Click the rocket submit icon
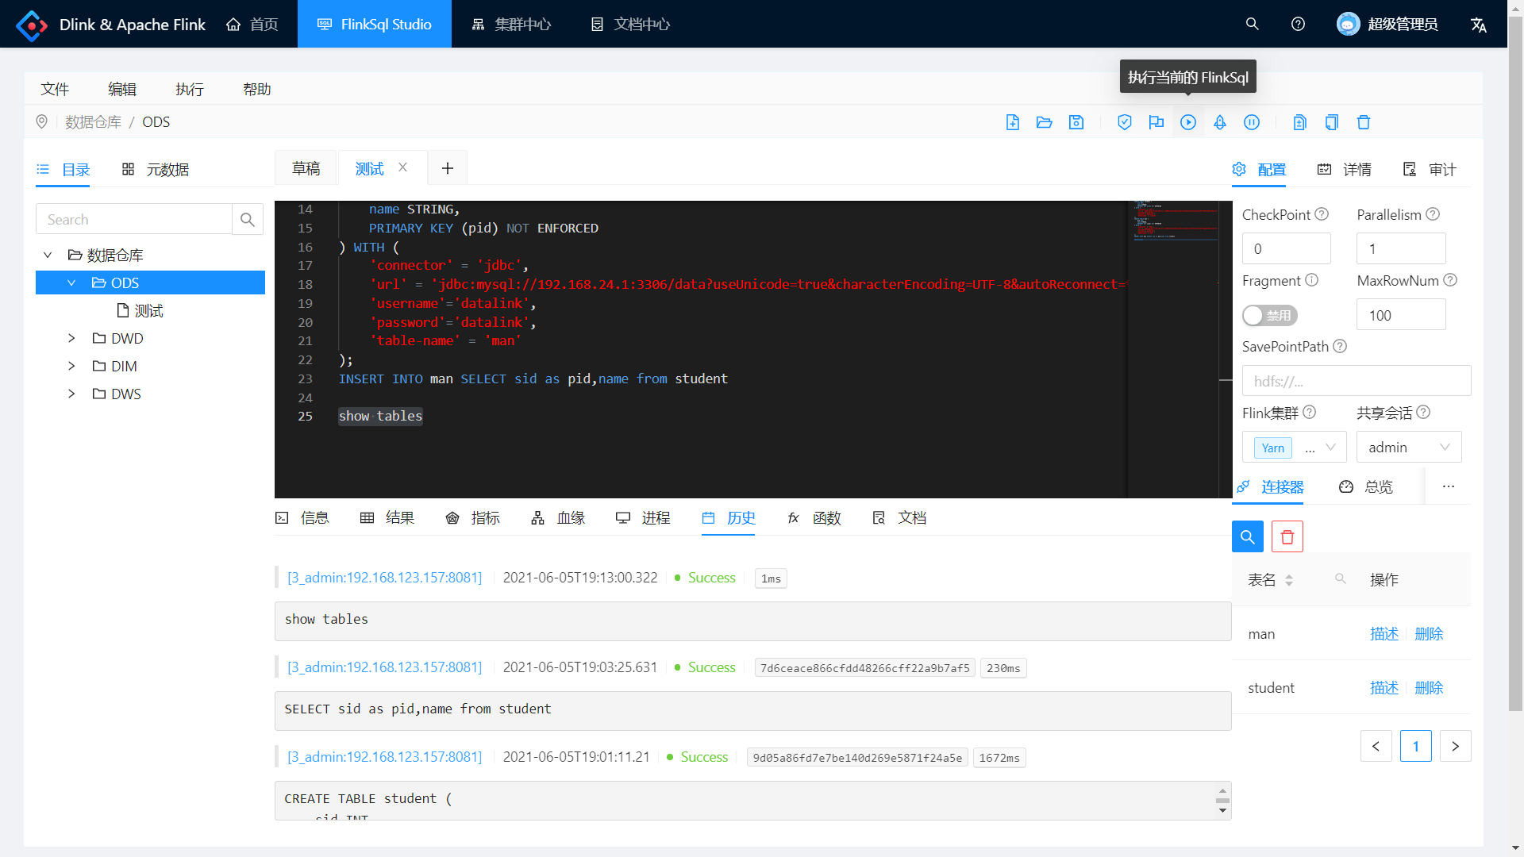This screenshot has width=1524, height=857. point(1220,122)
